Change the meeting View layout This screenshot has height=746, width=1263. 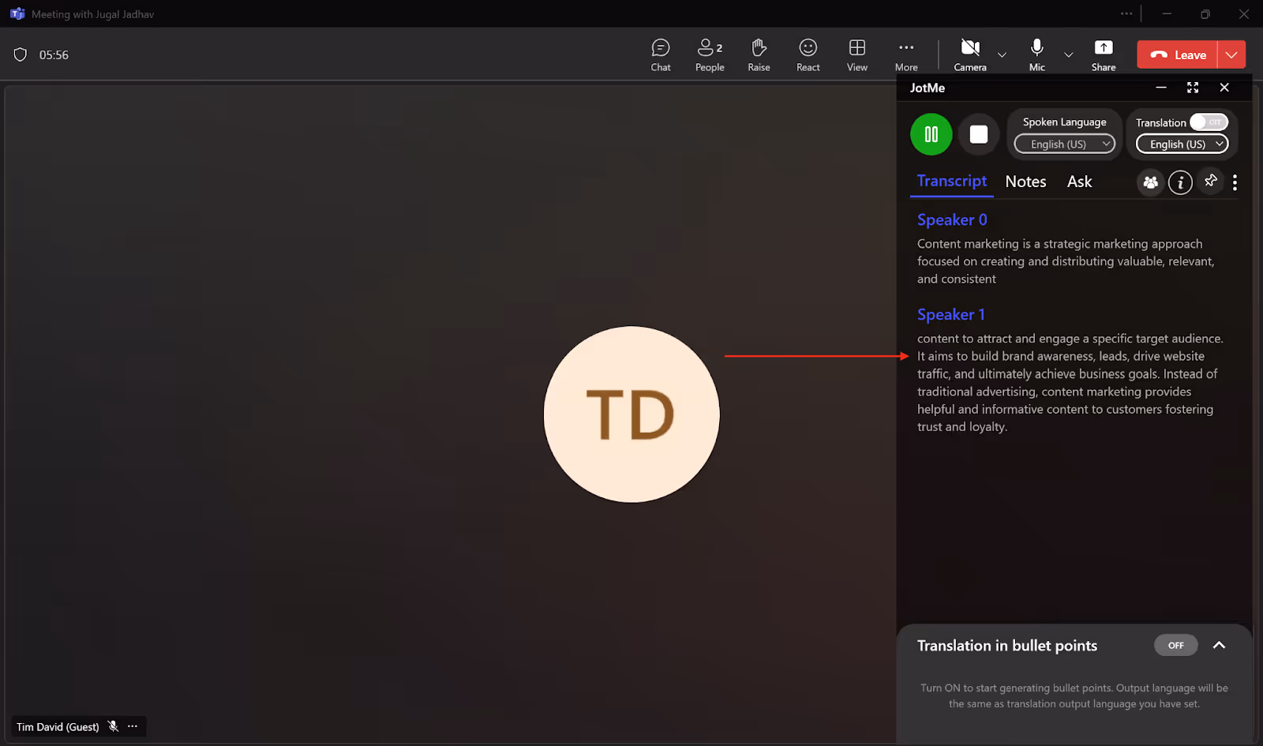(857, 55)
